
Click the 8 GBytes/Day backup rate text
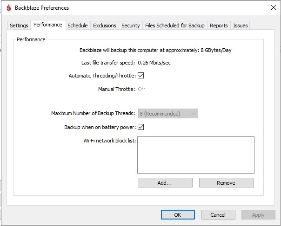[x=216, y=50]
